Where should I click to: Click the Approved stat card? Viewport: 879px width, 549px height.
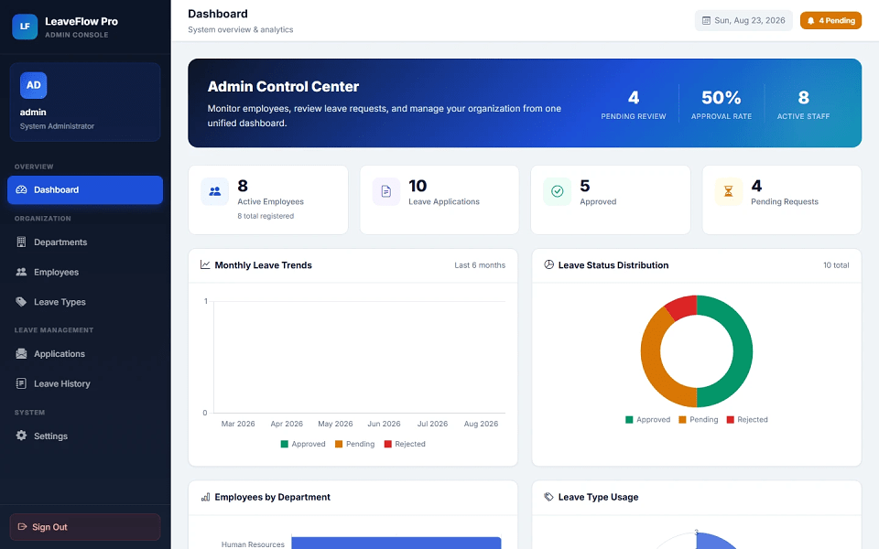(611, 199)
